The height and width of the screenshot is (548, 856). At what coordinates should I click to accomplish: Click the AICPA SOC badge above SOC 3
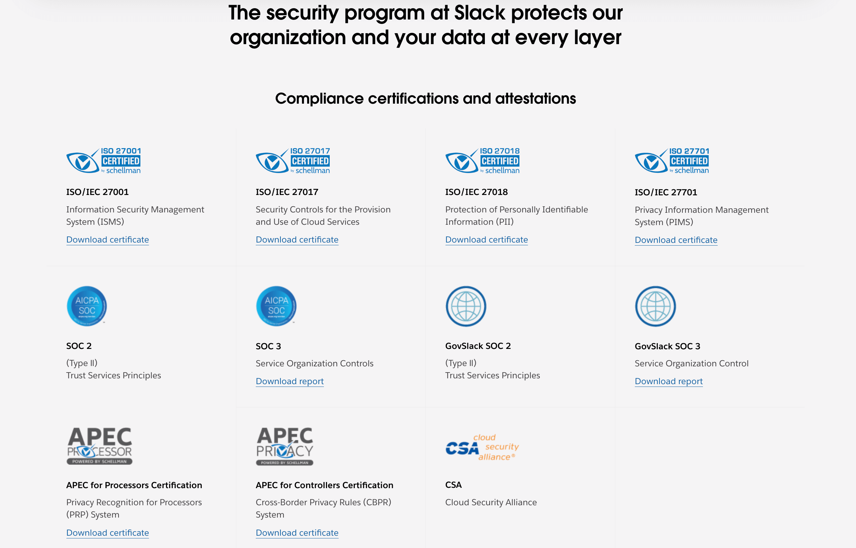(x=276, y=306)
